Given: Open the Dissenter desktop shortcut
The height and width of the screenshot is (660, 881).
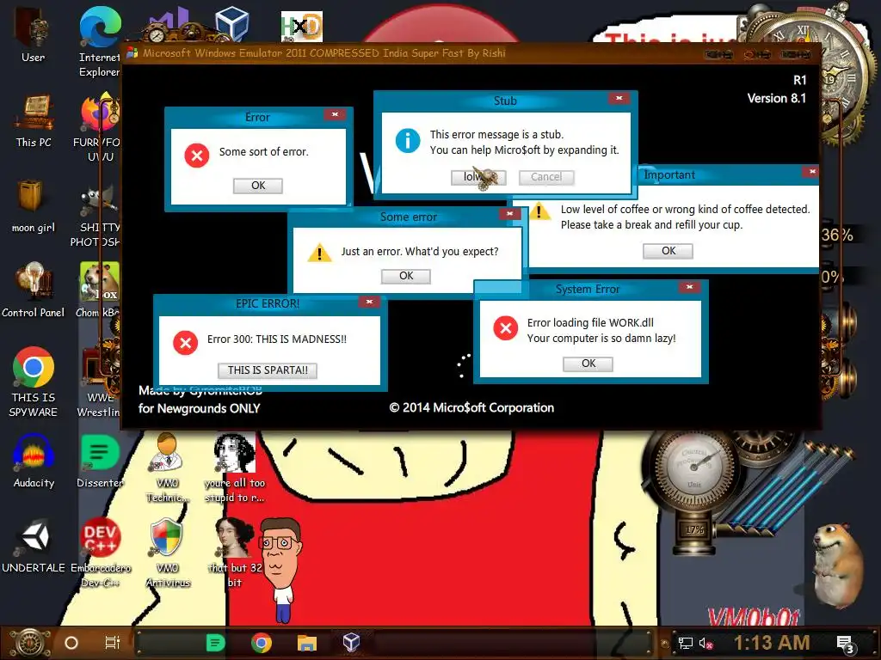Looking at the screenshot, I should click(x=100, y=461).
